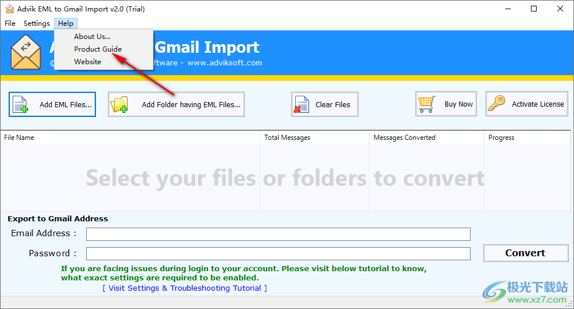Minimize the Advik window

click(508, 9)
